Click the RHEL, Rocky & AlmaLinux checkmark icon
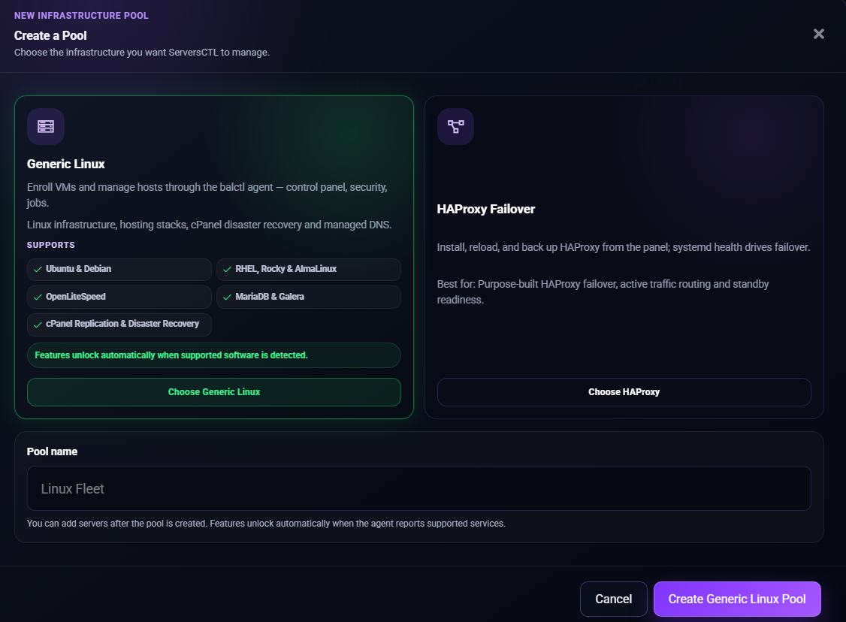The image size is (846, 622). click(x=227, y=269)
